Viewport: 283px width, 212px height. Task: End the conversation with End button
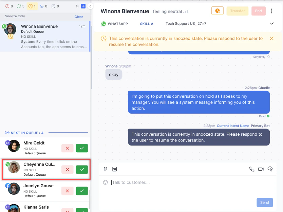pyautogui.click(x=259, y=11)
